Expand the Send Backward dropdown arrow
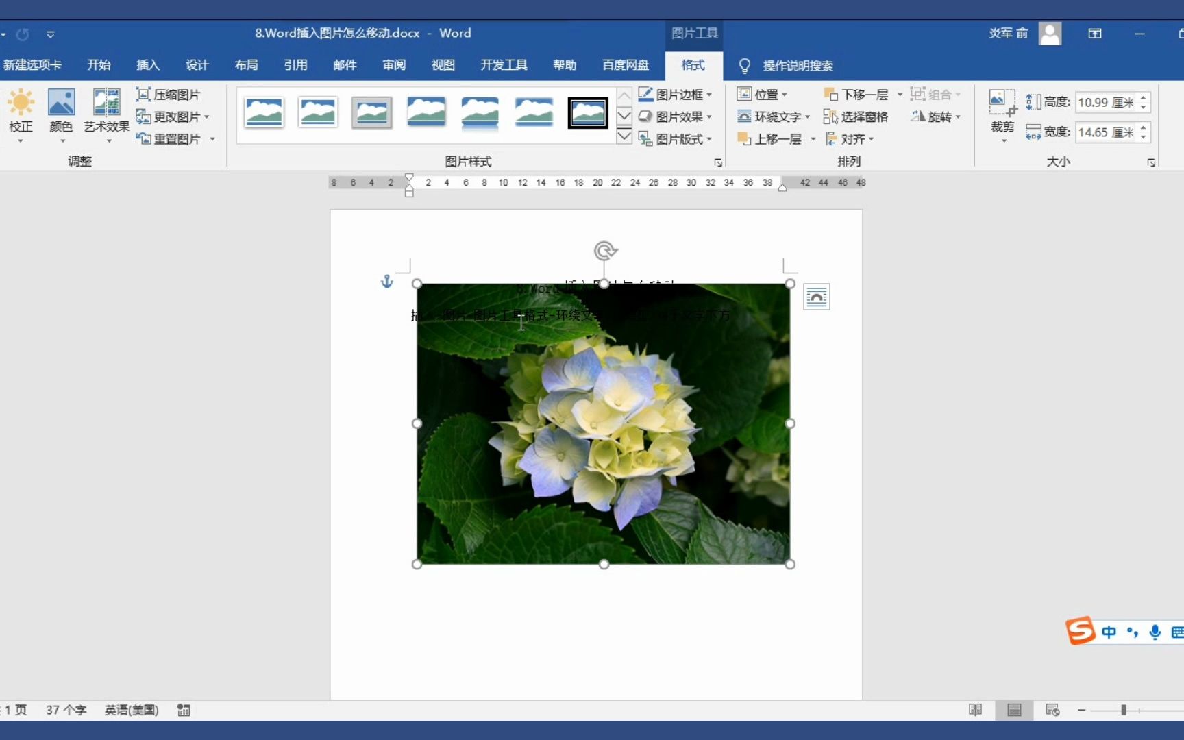 coord(900,95)
